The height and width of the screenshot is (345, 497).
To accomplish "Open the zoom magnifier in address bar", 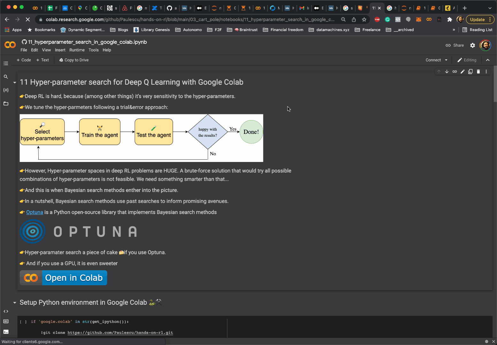I will click(343, 19).
